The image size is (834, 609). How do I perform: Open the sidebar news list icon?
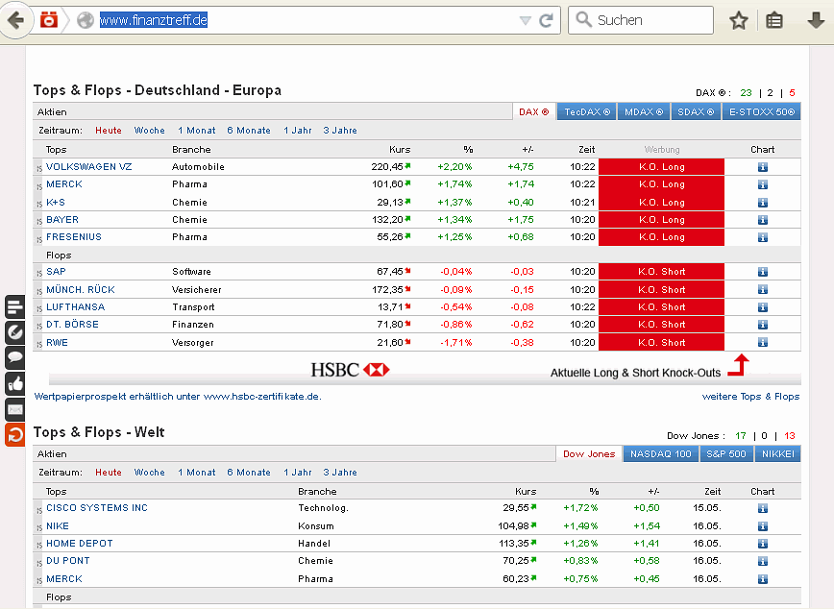[15, 306]
